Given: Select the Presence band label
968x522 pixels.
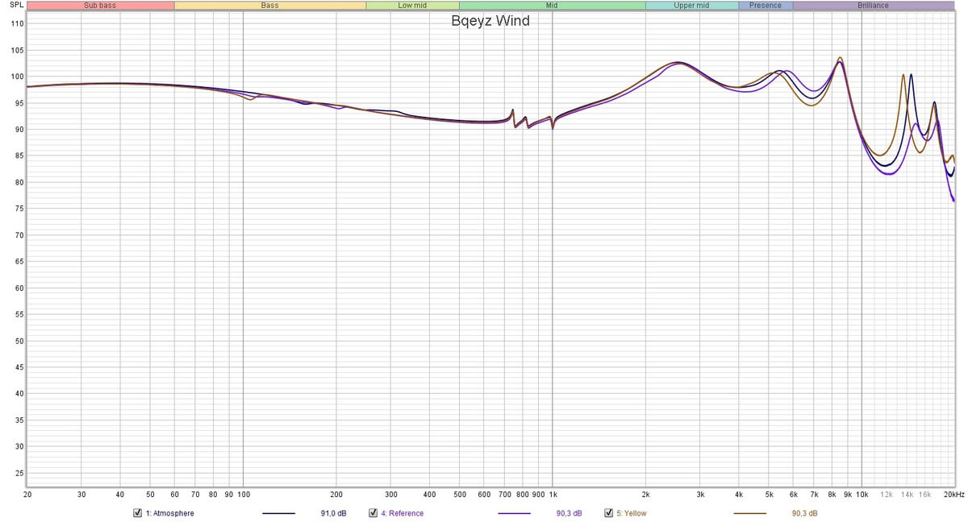Looking at the screenshot, I should pos(765,6).
